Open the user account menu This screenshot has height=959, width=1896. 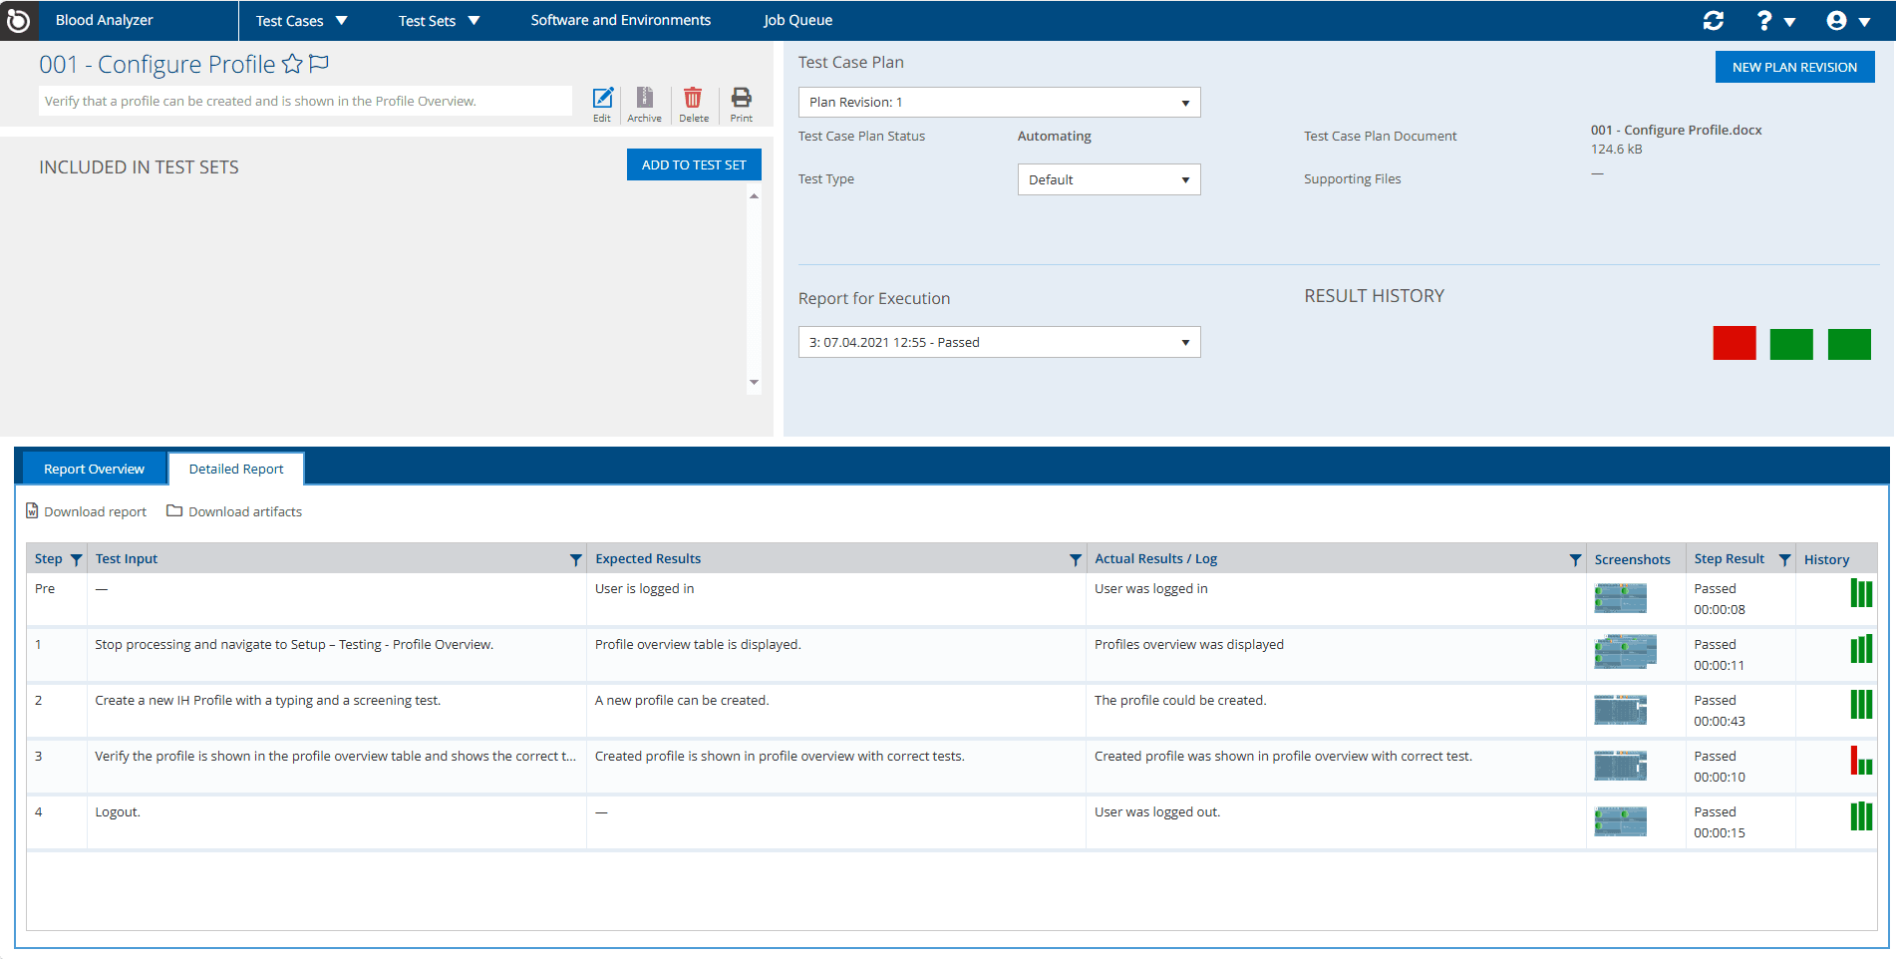[1847, 21]
